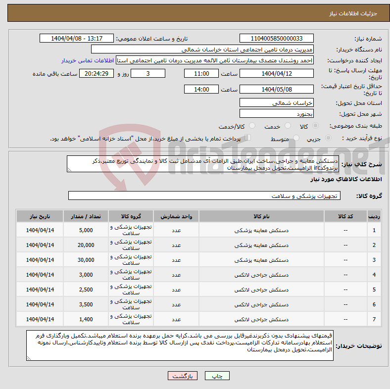Click the quantity 3,000 cell
Screen dimensions: 390x389
coord(86,275)
